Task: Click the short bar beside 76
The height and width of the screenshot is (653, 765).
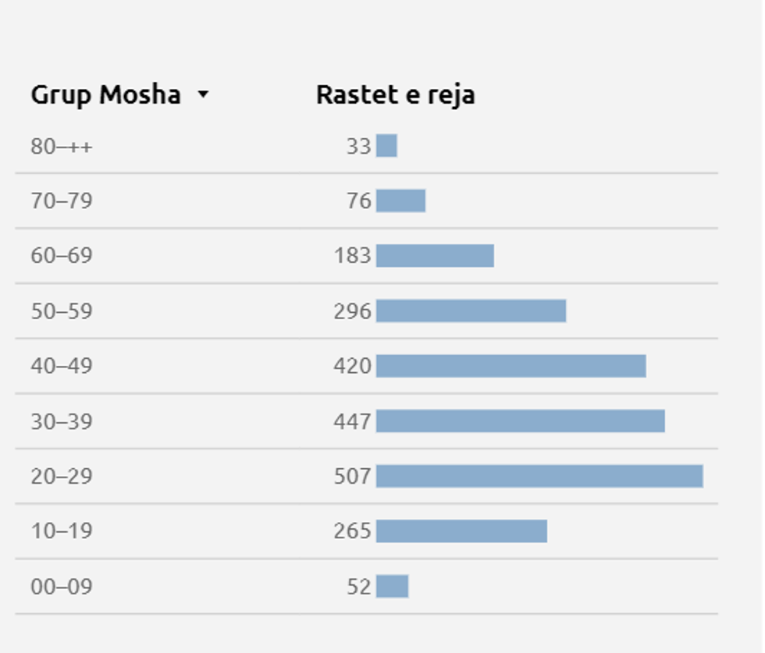Action: click(400, 201)
